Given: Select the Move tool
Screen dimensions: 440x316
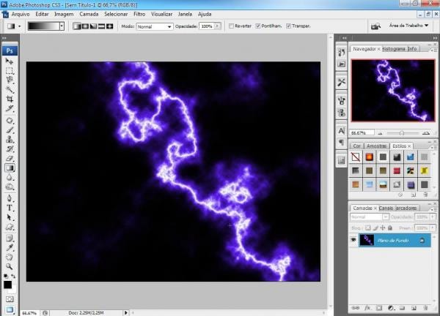Looking at the screenshot, I should click(x=10, y=61).
